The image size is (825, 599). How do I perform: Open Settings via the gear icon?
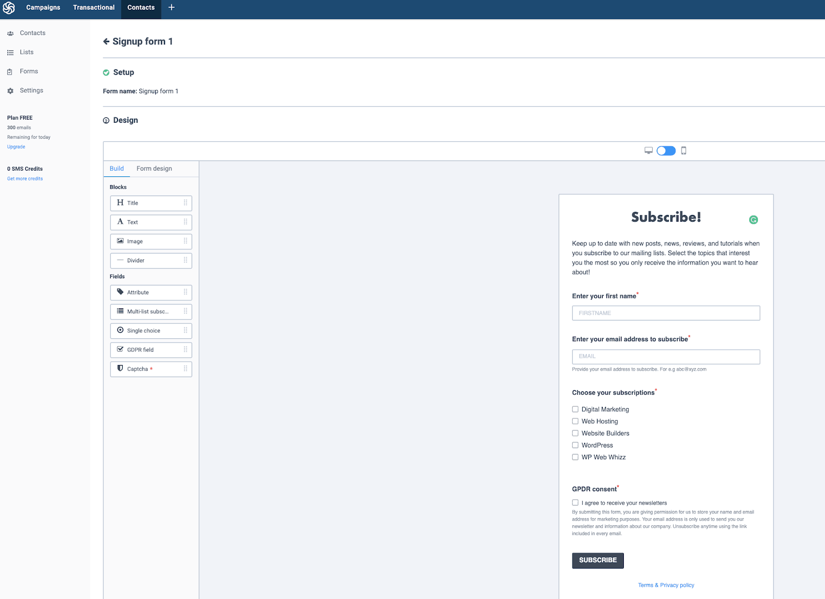[x=10, y=90]
